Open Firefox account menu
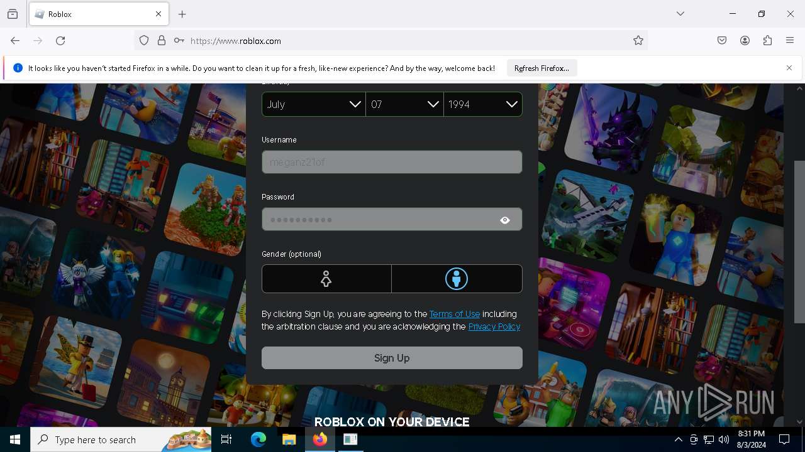Image resolution: width=805 pixels, height=452 pixels. 745,41
